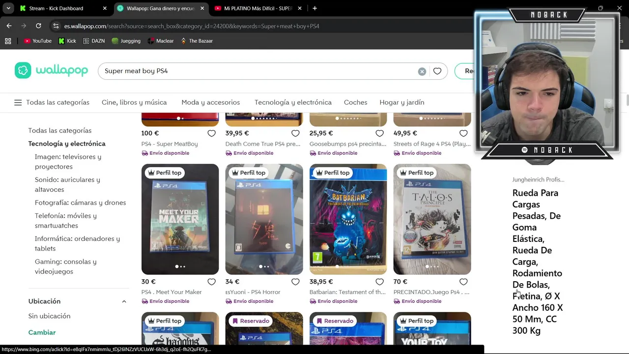Open saved searches heart in search bar
Image resolution: width=629 pixels, height=354 pixels.
point(437,71)
